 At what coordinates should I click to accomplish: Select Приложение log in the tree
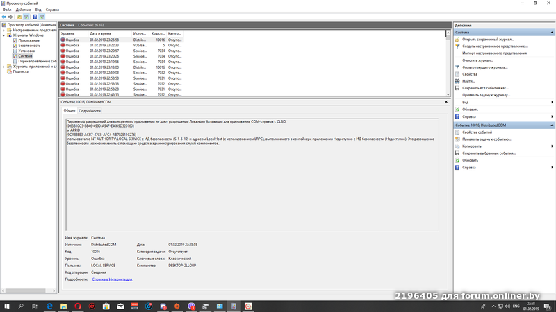pos(28,40)
